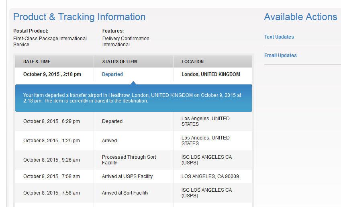Click the blue Departed status link
Image resolution: width=341 pixels, height=207 pixels.
tap(112, 74)
